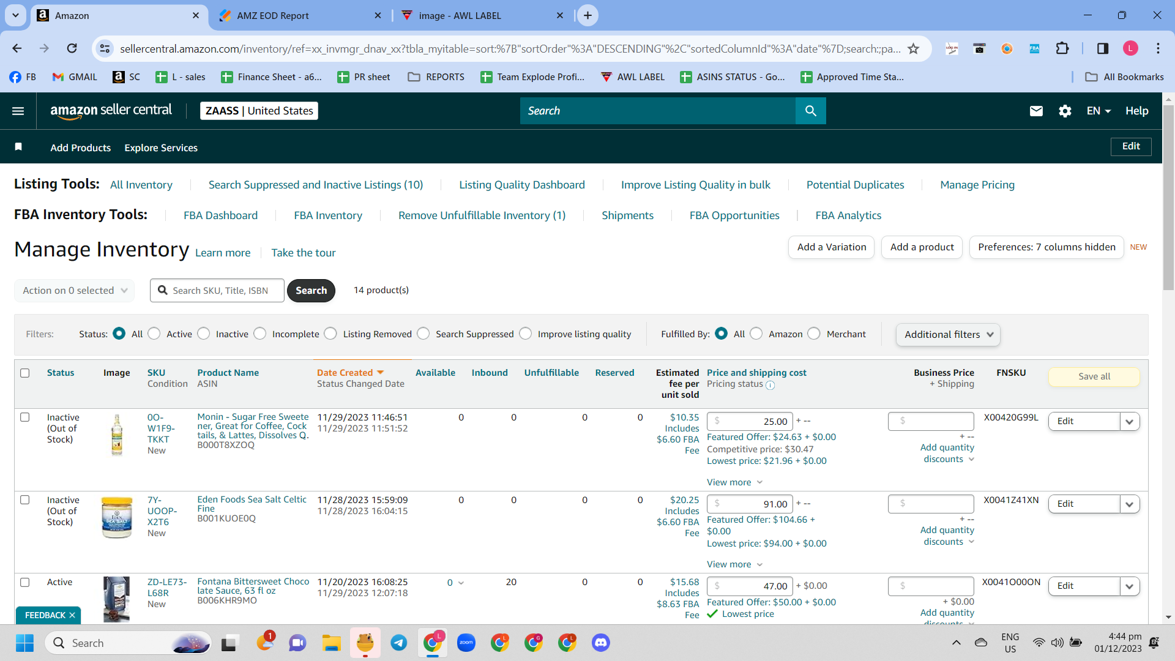Click the black Search button for SKU
This screenshot has width=1175, height=661.
[x=311, y=290]
